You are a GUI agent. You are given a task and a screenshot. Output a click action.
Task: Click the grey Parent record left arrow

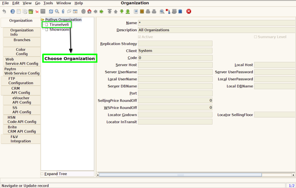[x=95, y=12]
